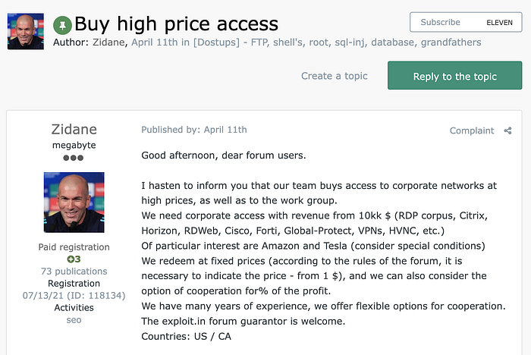
Task: Click the Create a topic link
Action: coord(335,76)
